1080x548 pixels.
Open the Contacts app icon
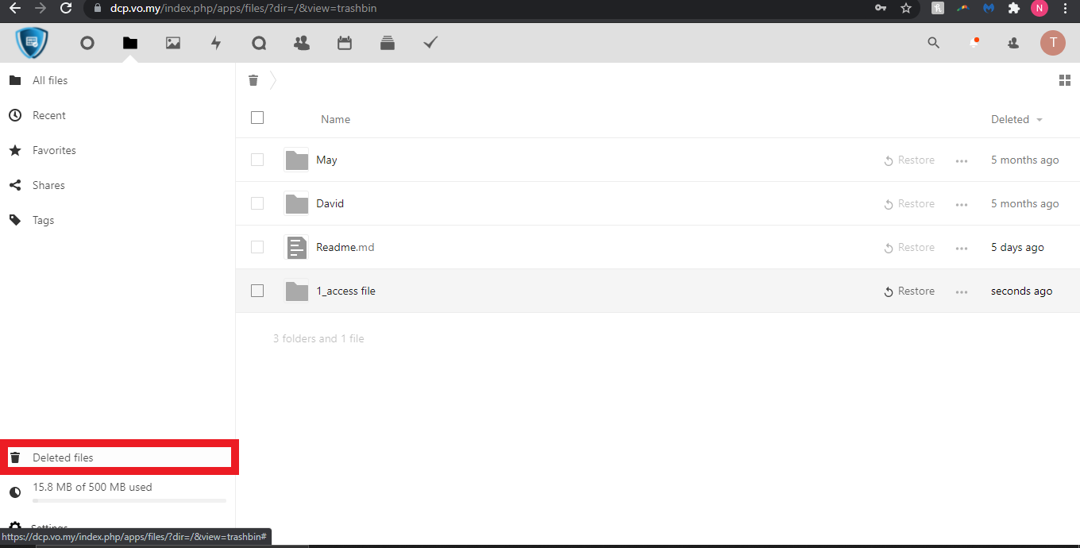(x=302, y=43)
